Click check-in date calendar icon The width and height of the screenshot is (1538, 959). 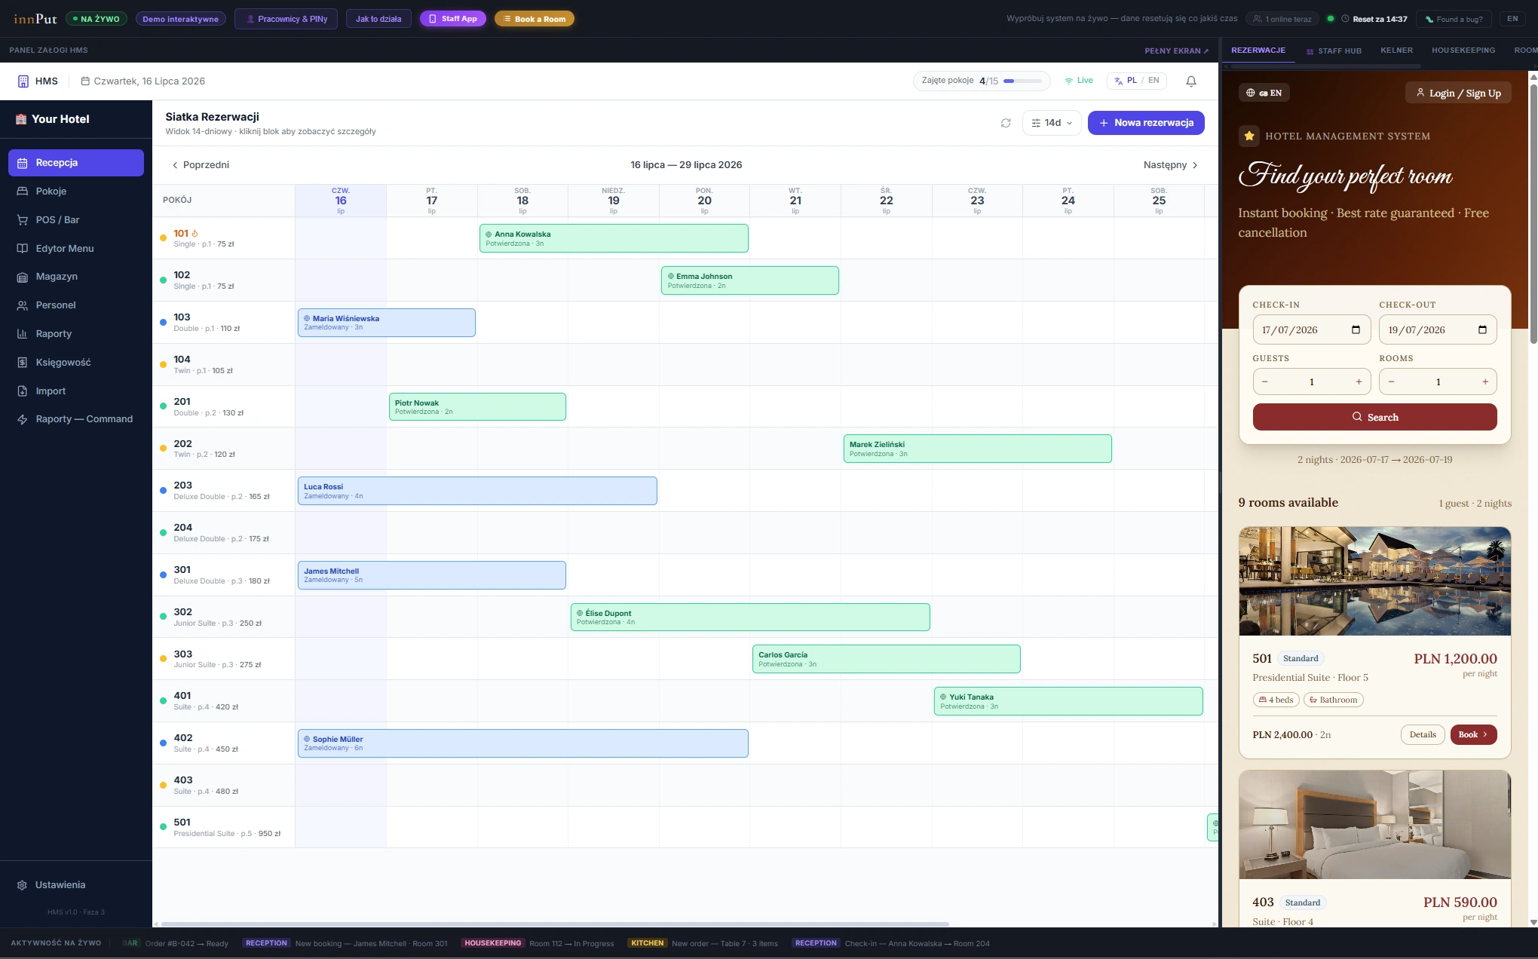1356,329
